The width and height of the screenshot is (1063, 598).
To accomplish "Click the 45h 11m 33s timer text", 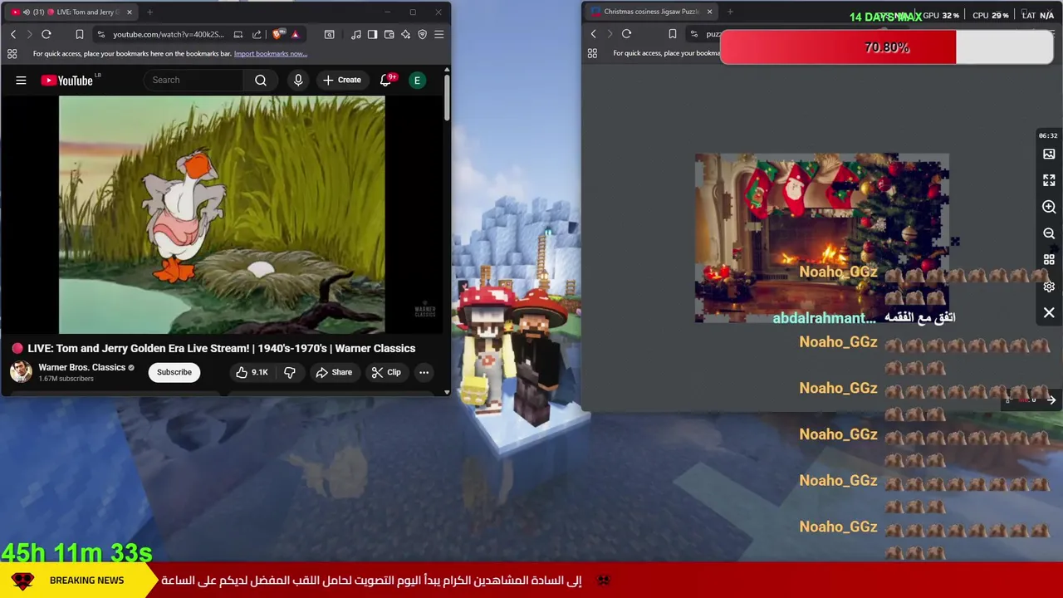I will 76,552.
